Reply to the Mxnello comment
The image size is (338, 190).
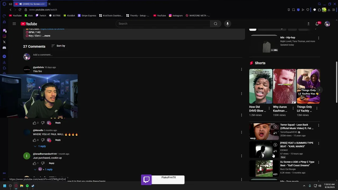58,140
